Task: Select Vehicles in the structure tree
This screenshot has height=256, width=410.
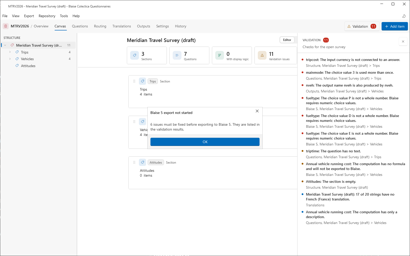Action: 38,59
